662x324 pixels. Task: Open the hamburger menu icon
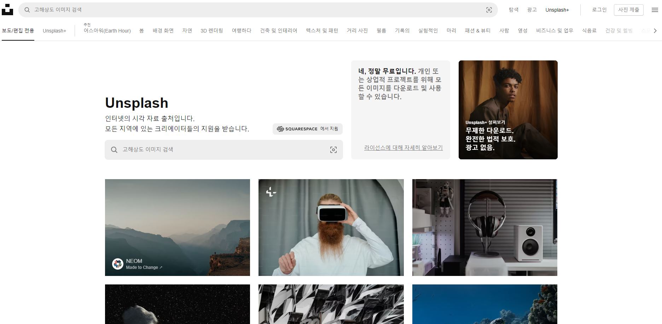pyautogui.click(x=655, y=10)
